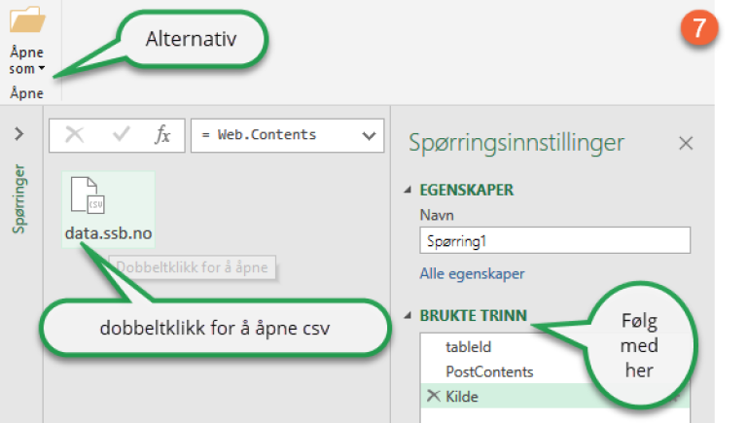Screen dimensions: 747x423
Task: Collapse the EGENSKAPER section triangle
Action: [x=408, y=190]
